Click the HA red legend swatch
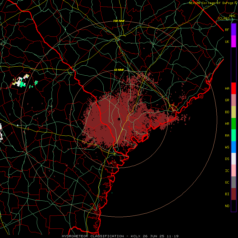The image size is (238, 238). 234,88
